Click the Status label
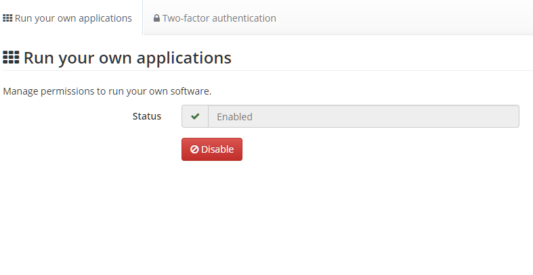This screenshot has height=275, width=533. 147,116
